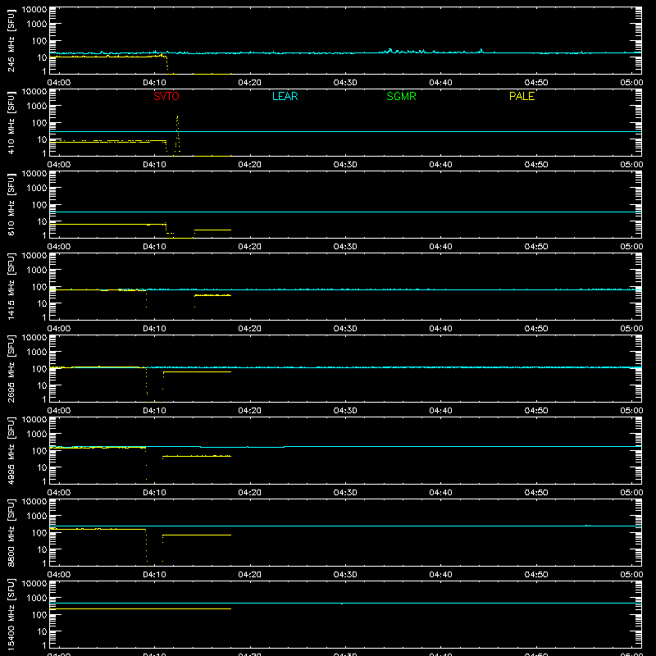This screenshot has height=656, width=656.
Task: Click the 04:30 tick under the 8800 MHz plot
Action: coord(345,575)
